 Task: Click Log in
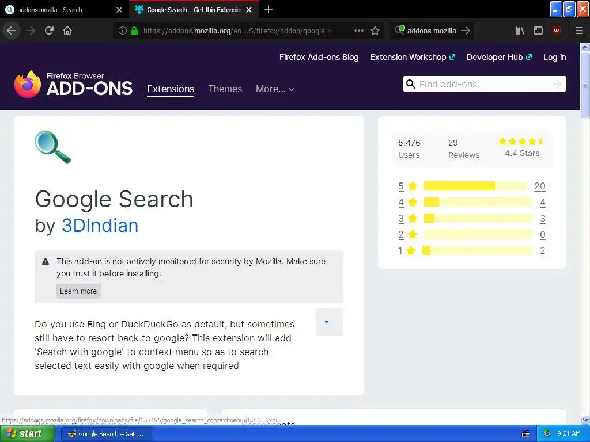tap(555, 57)
